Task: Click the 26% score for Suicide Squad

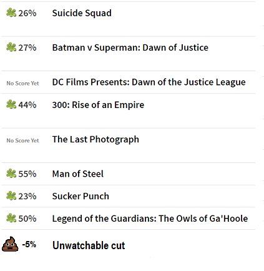Action: pyautogui.click(x=27, y=13)
